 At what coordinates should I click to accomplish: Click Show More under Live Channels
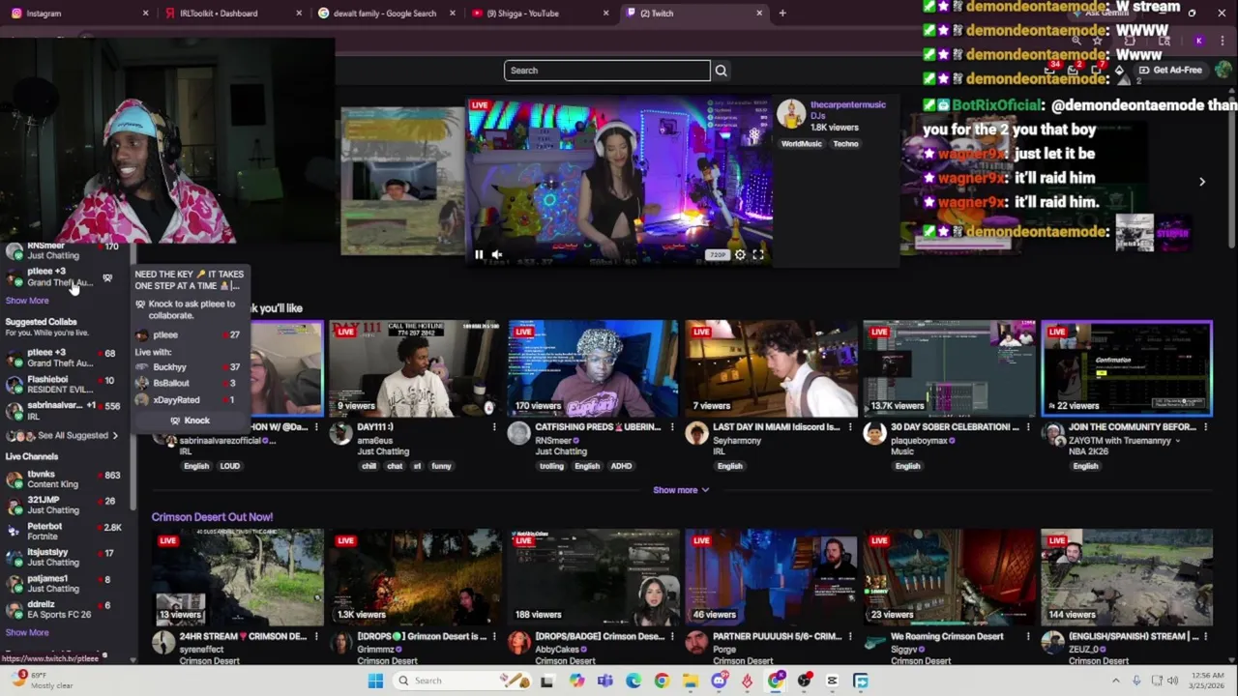coord(27,633)
